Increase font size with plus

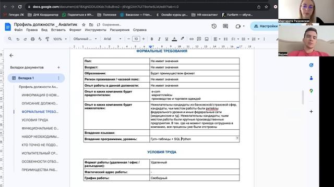(144, 39)
